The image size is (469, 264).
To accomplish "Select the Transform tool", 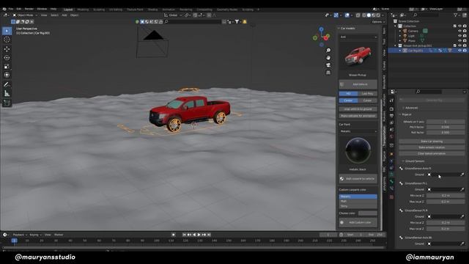I will (7, 75).
